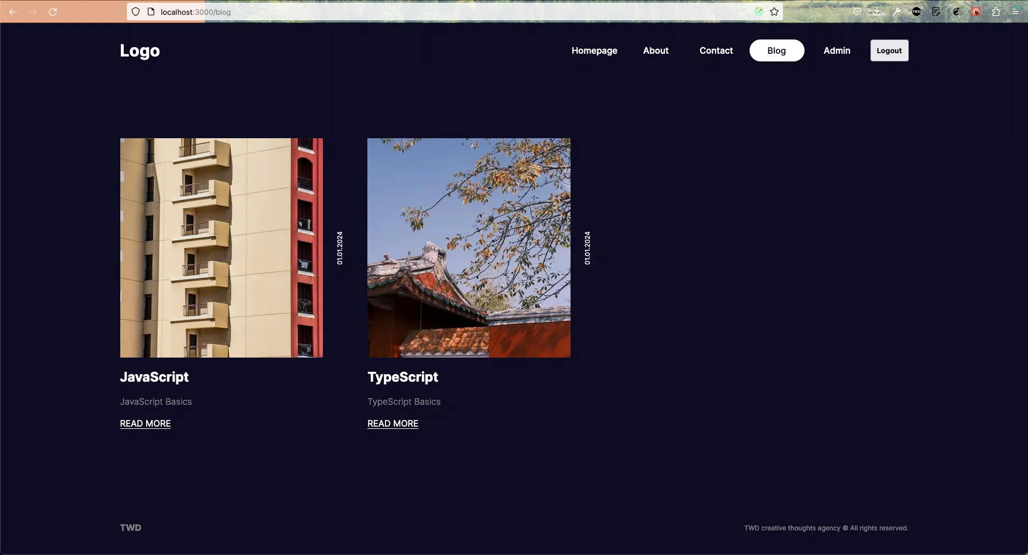Click the Logout button

(x=889, y=50)
